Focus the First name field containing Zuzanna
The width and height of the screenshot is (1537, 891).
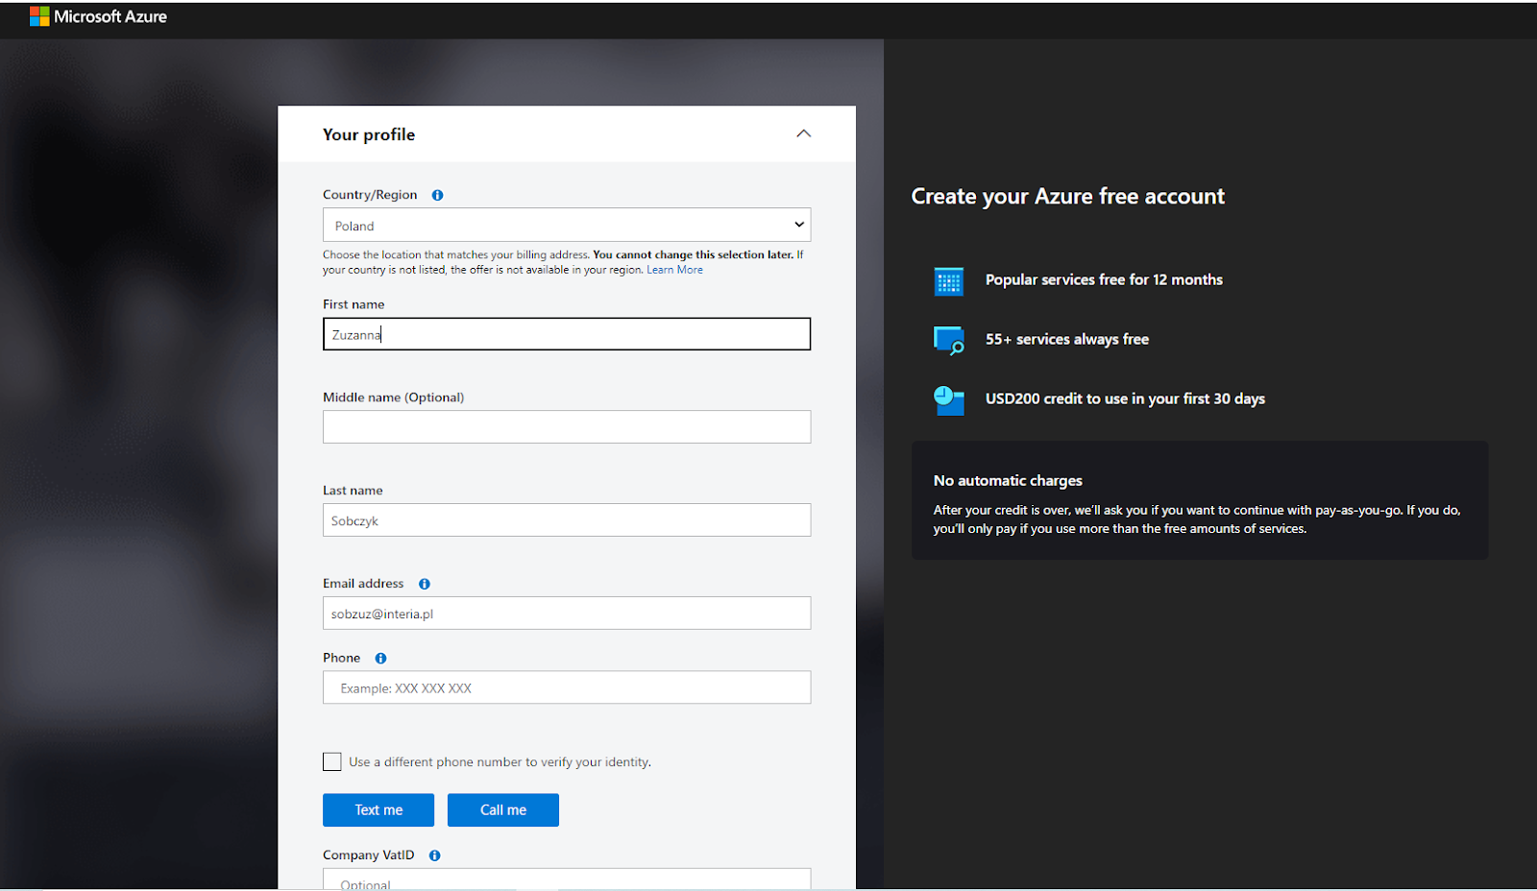pos(566,334)
